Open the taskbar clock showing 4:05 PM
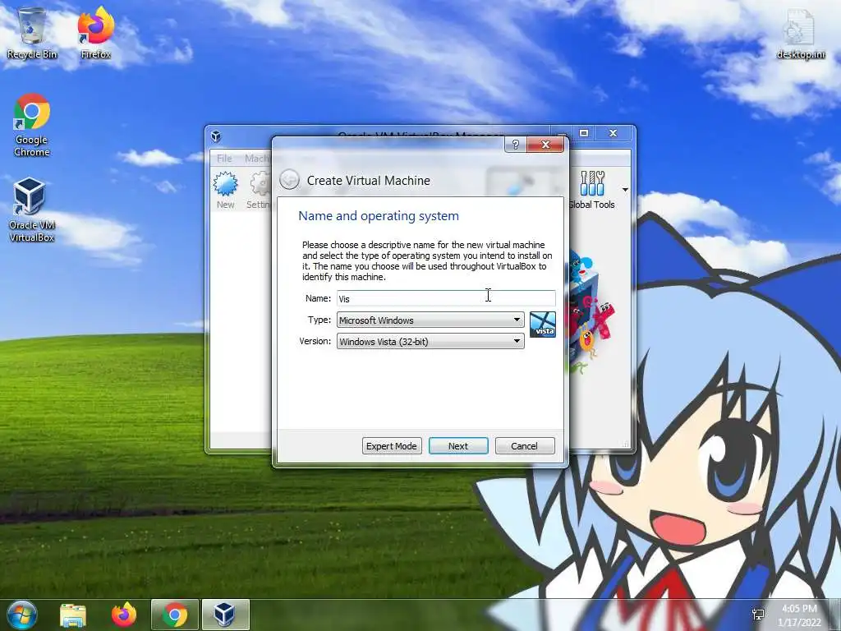The width and height of the screenshot is (841, 631). [x=799, y=615]
